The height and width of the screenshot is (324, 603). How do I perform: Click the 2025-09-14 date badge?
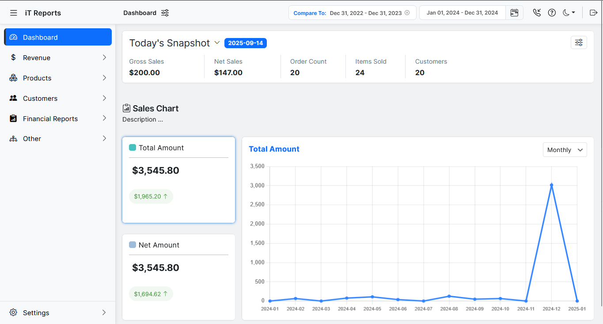pyautogui.click(x=245, y=43)
